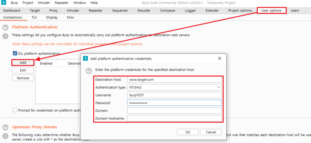The height and width of the screenshot is (143, 311).
Task: Click into the Domain hostname field
Action: click(x=174, y=118)
